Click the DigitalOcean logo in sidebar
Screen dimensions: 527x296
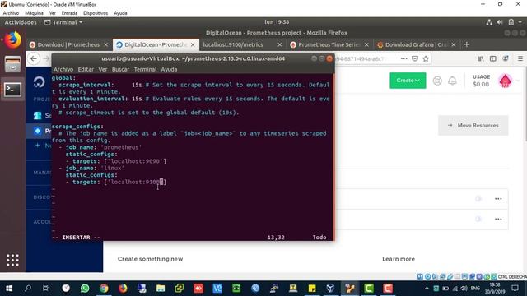(39, 82)
